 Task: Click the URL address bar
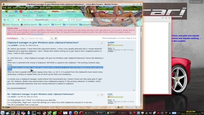(x=42, y=20)
